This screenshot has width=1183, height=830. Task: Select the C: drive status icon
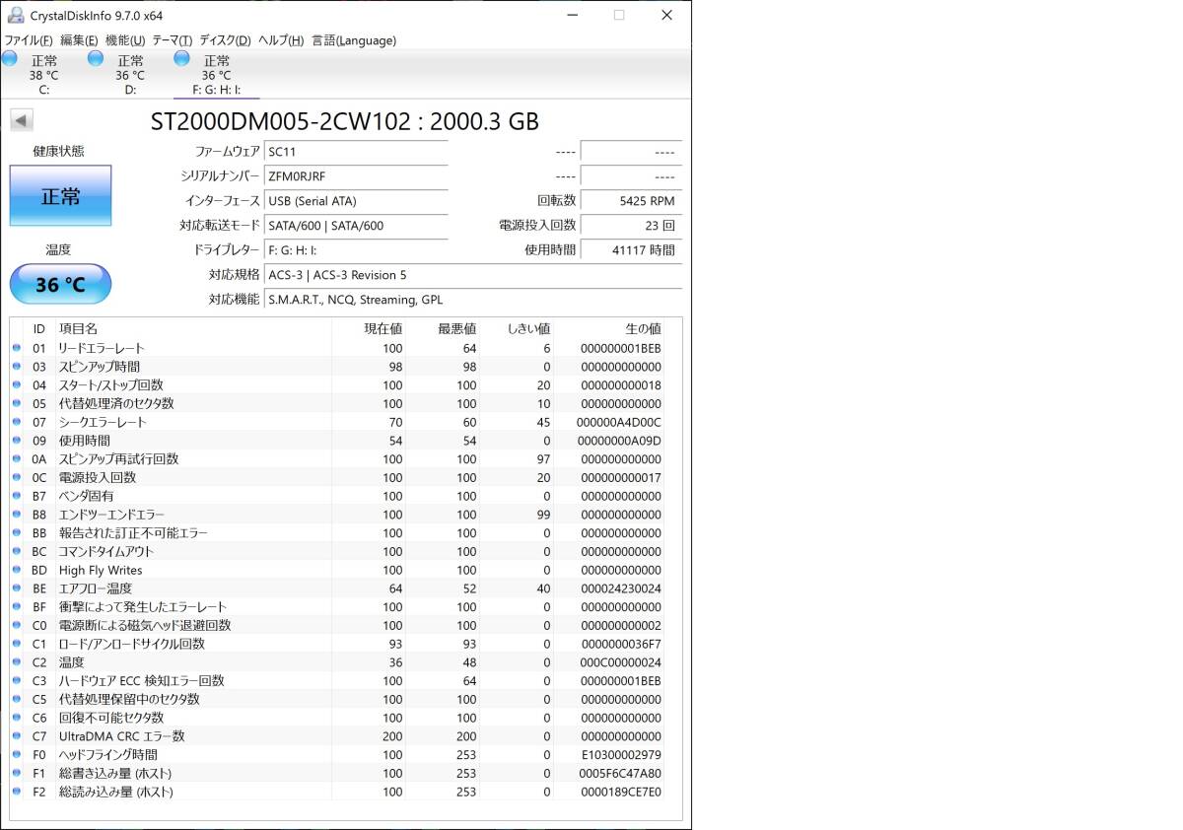10,59
